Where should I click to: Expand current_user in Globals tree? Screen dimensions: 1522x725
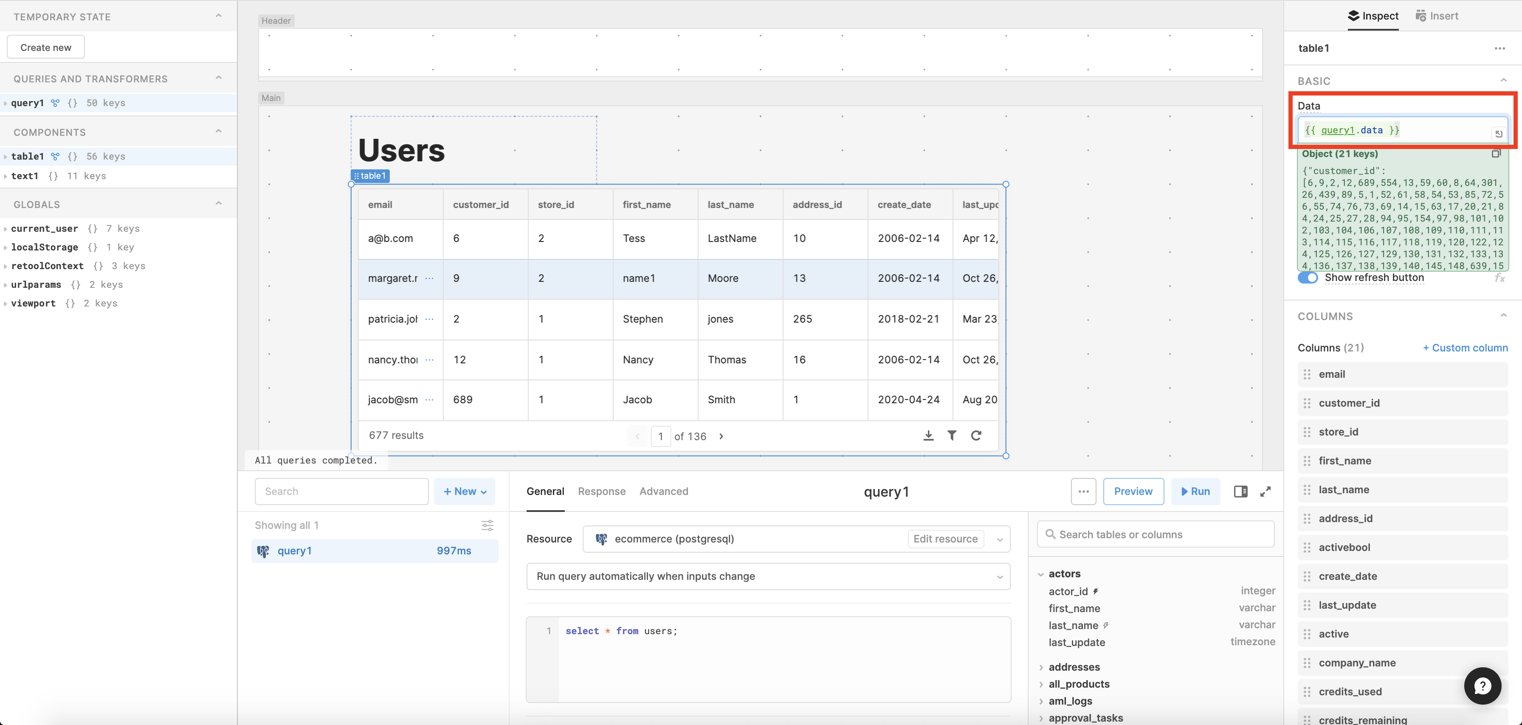[6, 228]
